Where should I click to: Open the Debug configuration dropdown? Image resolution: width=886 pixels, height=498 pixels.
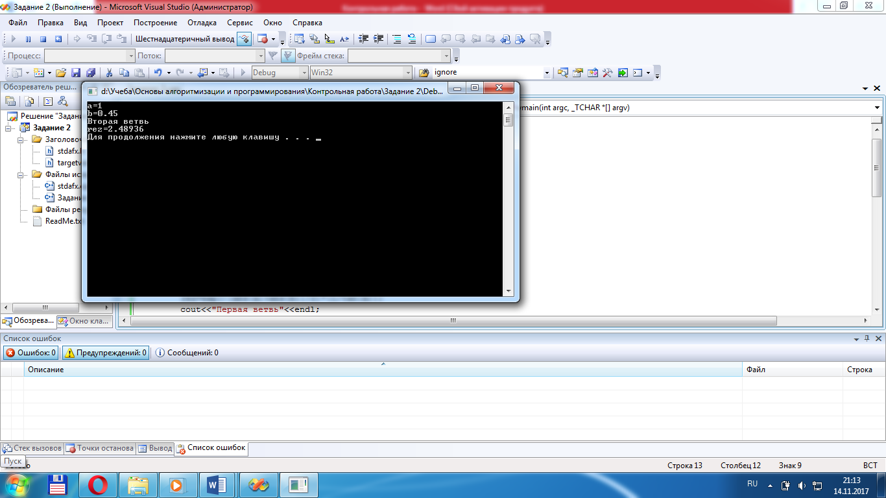coord(303,73)
